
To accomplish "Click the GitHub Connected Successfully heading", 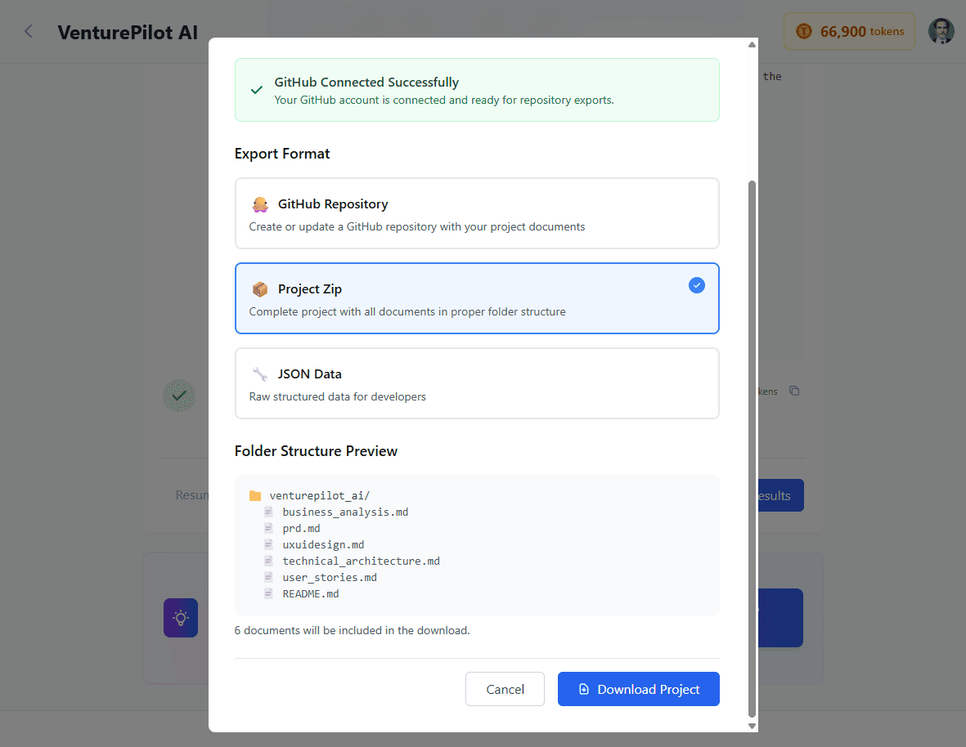I will (366, 83).
